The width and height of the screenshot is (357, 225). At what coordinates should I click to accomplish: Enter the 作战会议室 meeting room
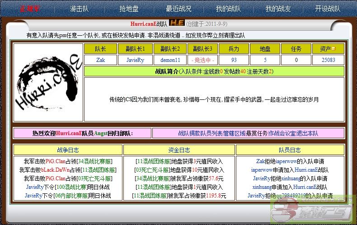[x=282, y=133]
